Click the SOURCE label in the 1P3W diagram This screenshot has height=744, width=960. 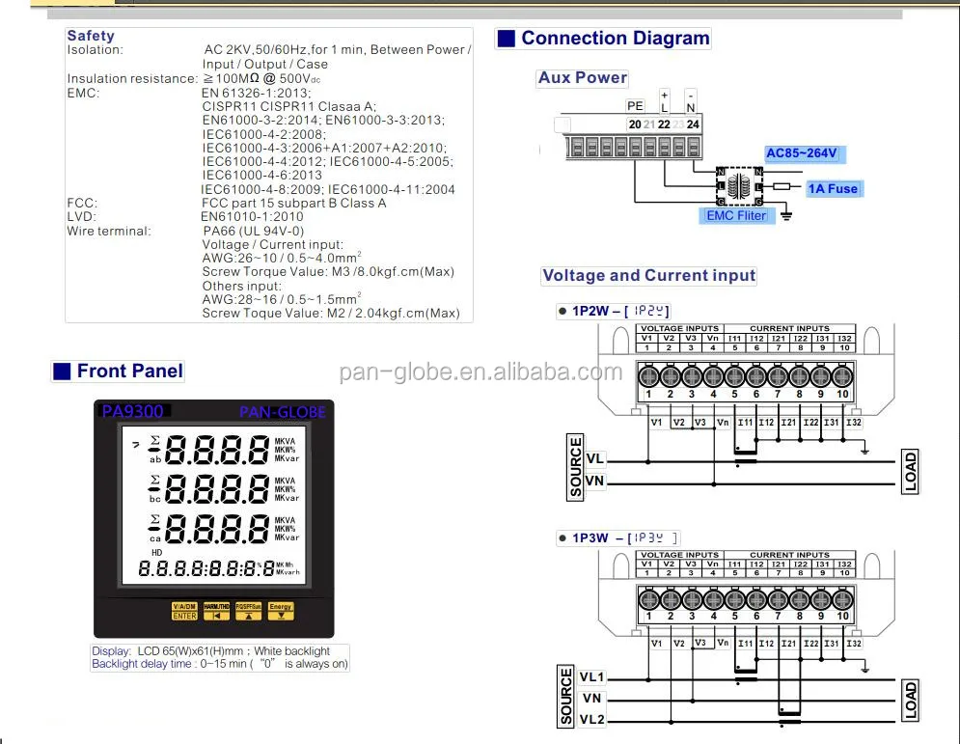tap(566, 697)
